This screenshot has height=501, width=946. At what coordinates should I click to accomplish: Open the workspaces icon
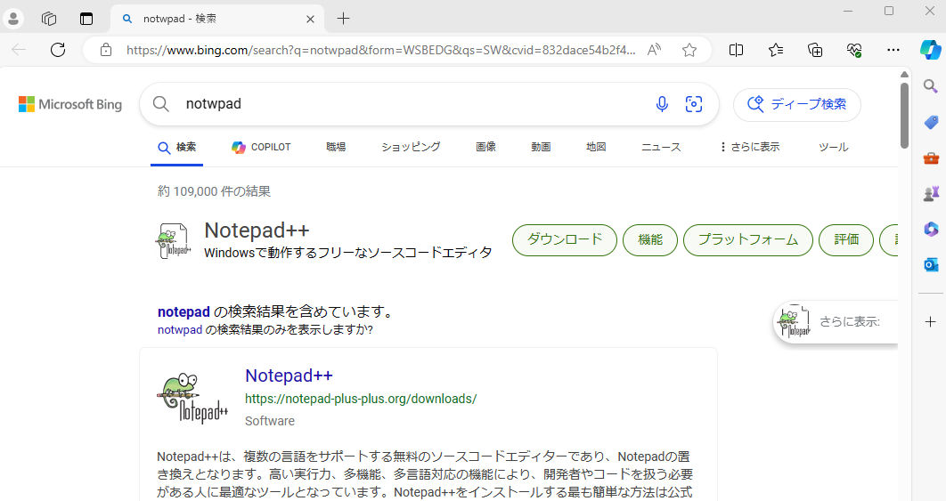(x=49, y=19)
